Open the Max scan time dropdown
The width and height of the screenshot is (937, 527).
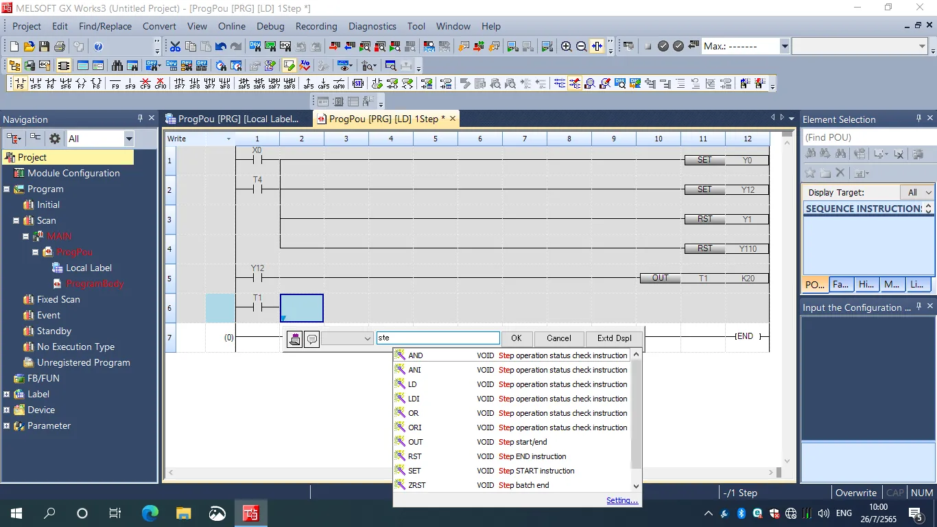pyautogui.click(x=785, y=46)
